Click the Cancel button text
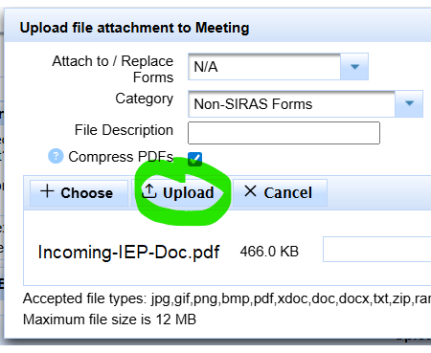This screenshot has width=431, height=353. (x=287, y=192)
